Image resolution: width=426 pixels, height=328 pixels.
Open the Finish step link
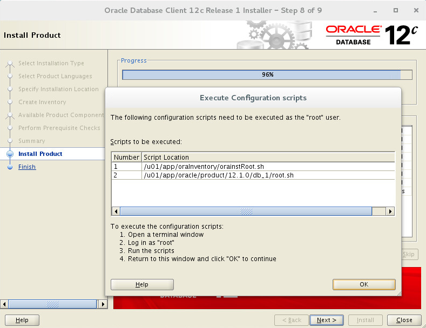pyautogui.click(x=27, y=167)
